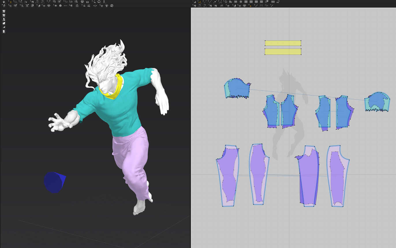Choose the lasso selection tool icon
Screen dimensions: 396x248
click(99, 2)
